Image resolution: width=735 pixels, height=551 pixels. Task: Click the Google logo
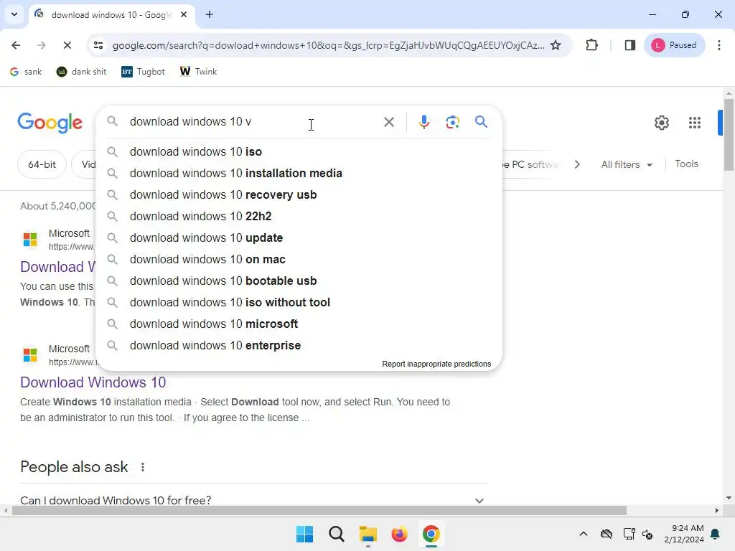coord(50,123)
